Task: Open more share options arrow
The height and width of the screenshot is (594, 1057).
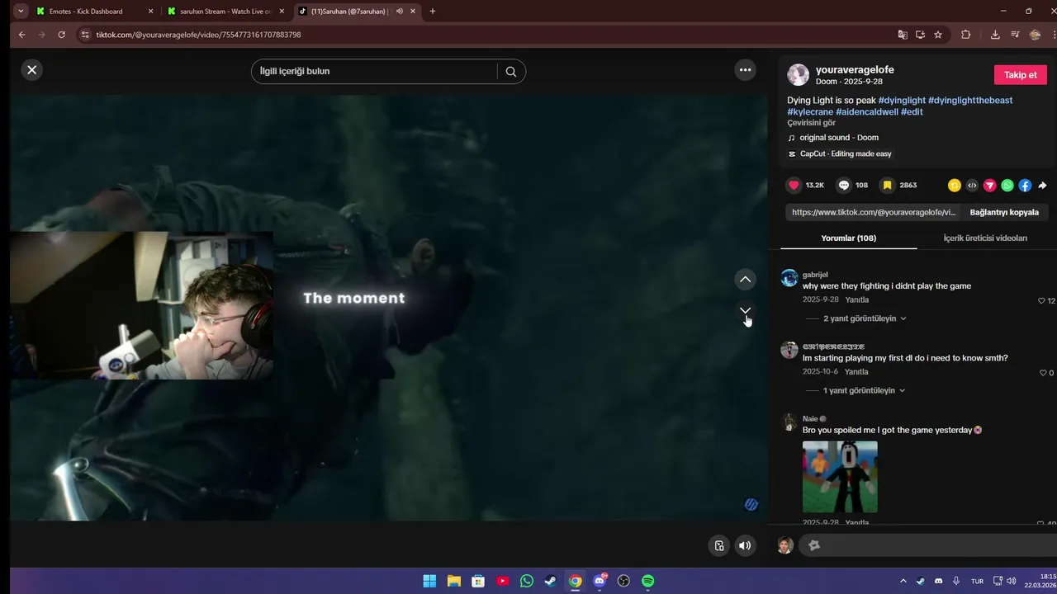Action: click(1042, 186)
